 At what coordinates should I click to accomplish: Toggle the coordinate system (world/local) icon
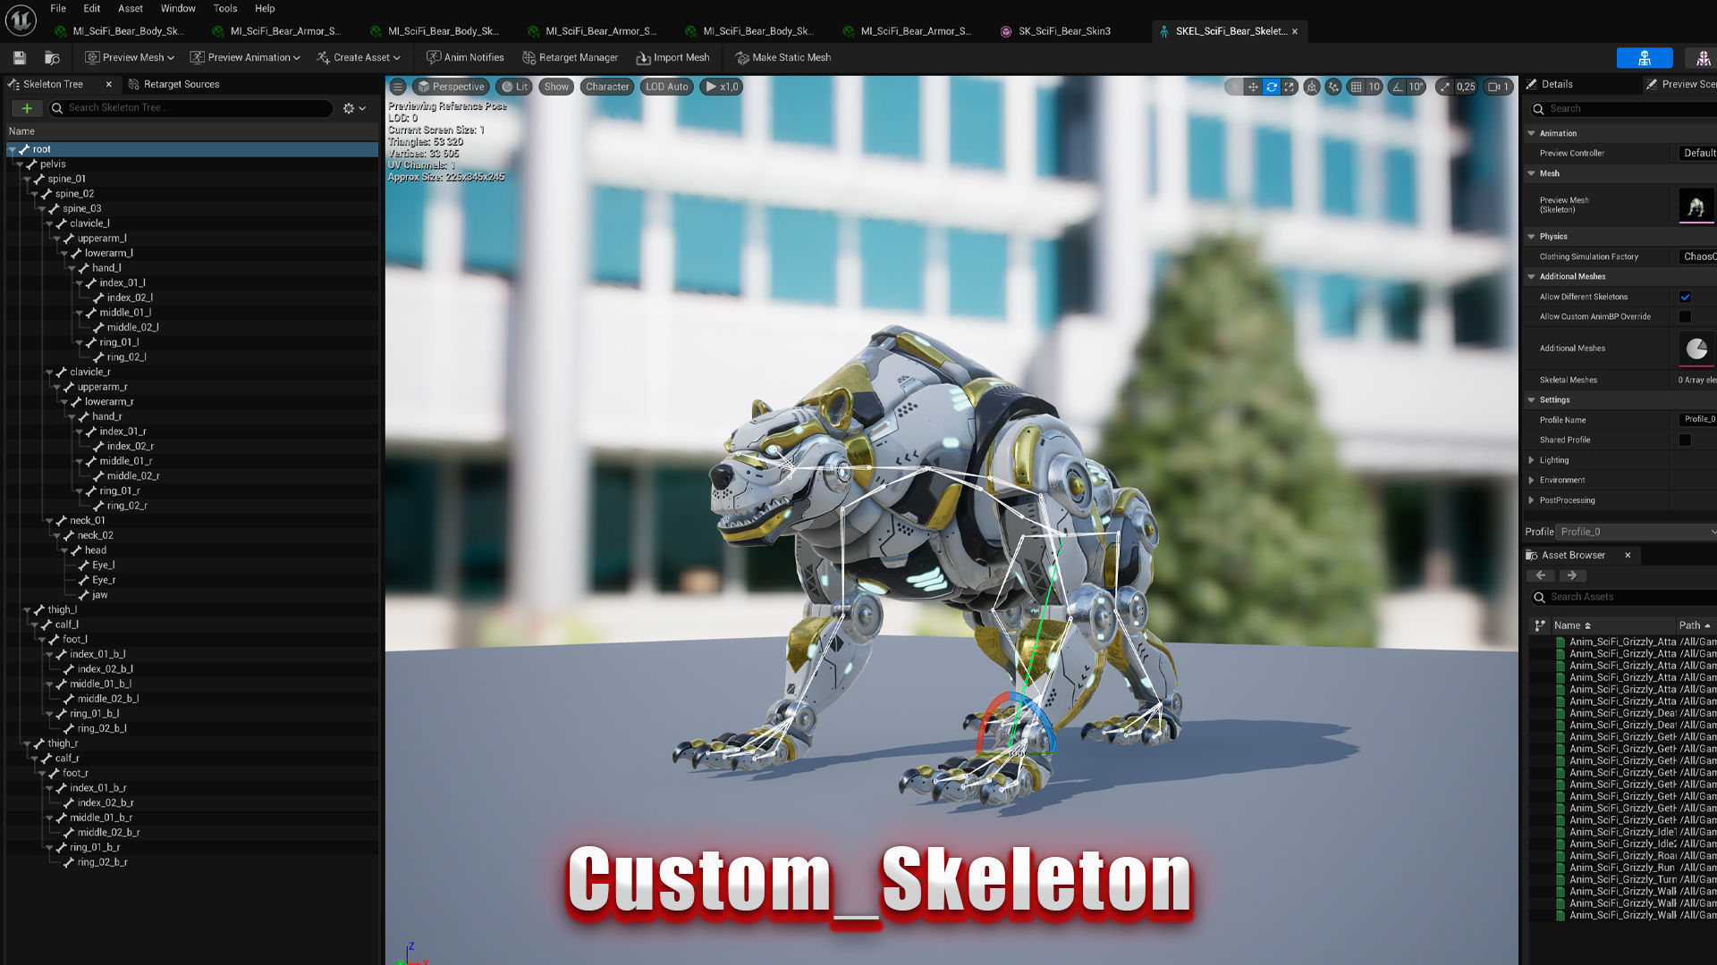pyautogui.click(x=1311, y=87)
